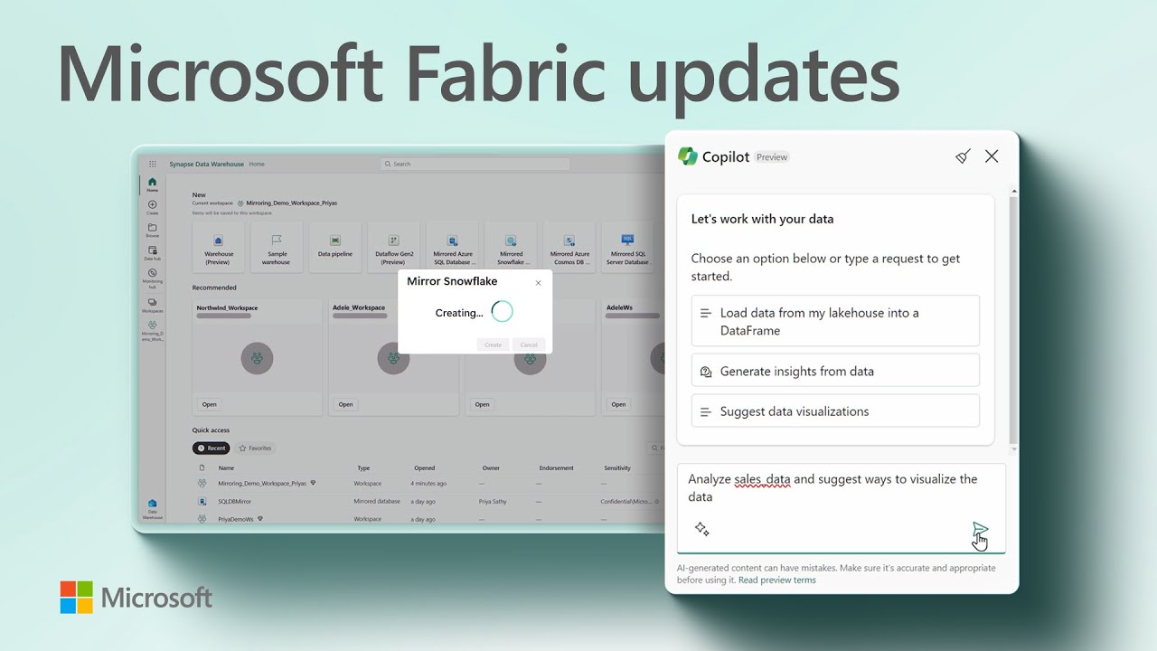Sort by the Opened column header
The height and width of the screenshot is (651, 1157).
coord(424,468)
